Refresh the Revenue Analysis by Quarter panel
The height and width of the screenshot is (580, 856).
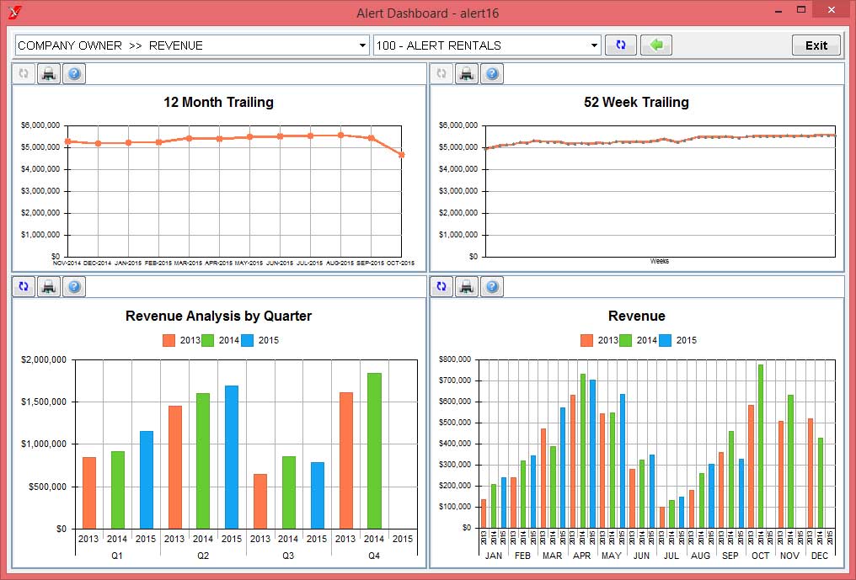[24, 287]
